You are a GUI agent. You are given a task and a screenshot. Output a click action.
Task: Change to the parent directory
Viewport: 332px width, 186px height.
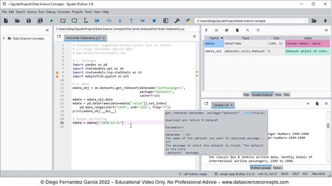click(325, 21)
